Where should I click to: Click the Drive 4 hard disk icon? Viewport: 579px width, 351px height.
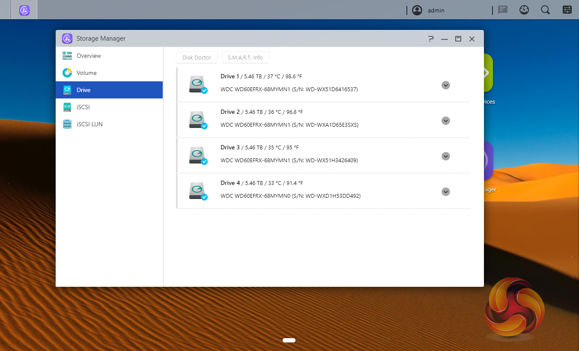[198, 191]
